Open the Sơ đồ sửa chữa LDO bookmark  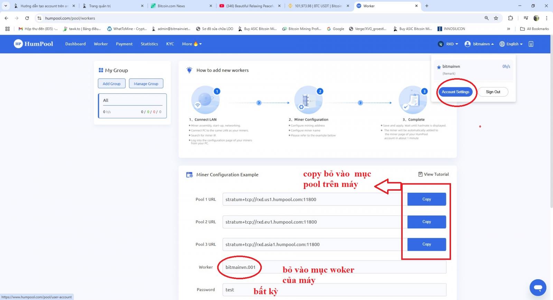pyautogui.click(x=215, y=29)
